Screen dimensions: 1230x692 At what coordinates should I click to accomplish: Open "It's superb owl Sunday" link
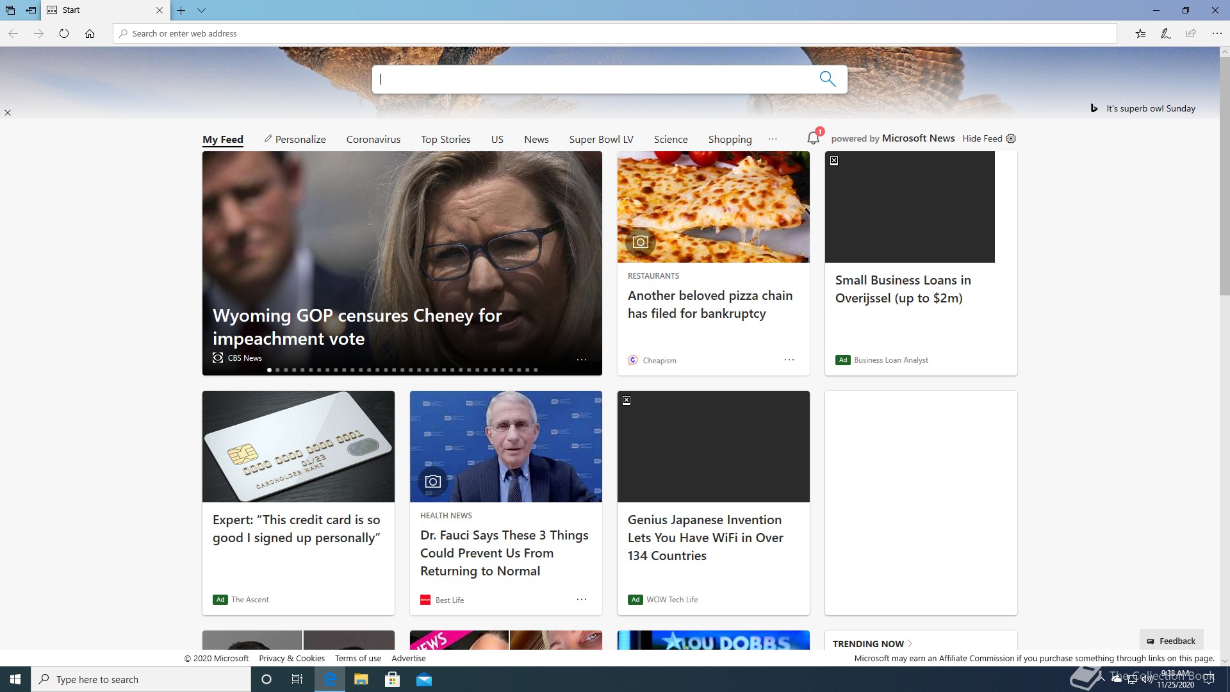[1151, 108]
